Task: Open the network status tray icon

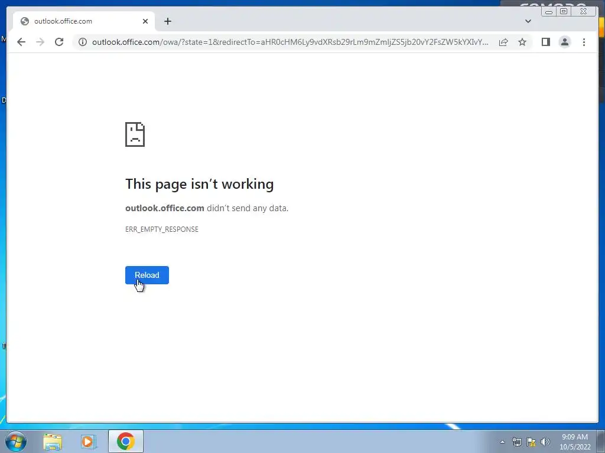Action: [x=516, y=442]
